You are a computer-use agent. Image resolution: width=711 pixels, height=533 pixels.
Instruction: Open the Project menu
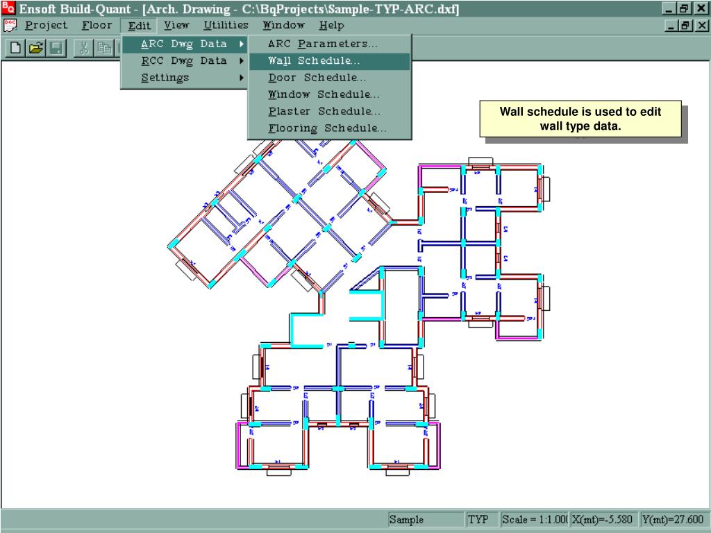click(47, 26)
